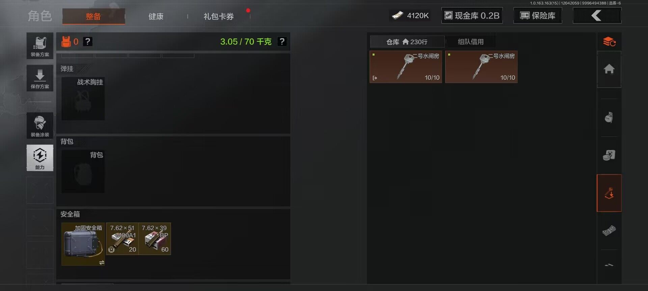Click the question mark beside weight
Viewport: 648px width, 291px height.
(282, 41)
